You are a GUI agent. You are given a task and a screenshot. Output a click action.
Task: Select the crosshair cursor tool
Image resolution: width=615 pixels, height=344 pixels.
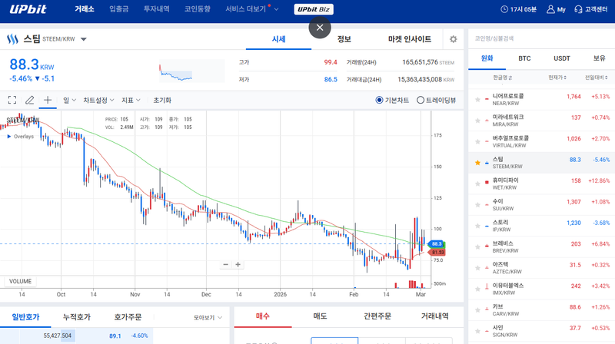[48, 100]
